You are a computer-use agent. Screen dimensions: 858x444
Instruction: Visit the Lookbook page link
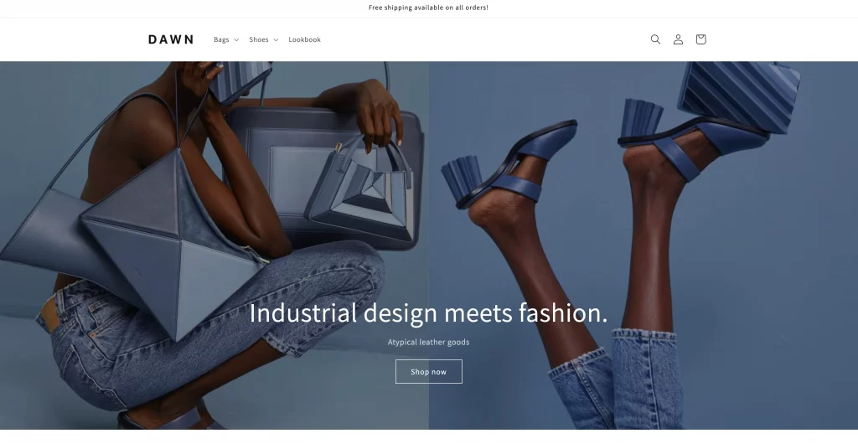(x=304, y=39)
